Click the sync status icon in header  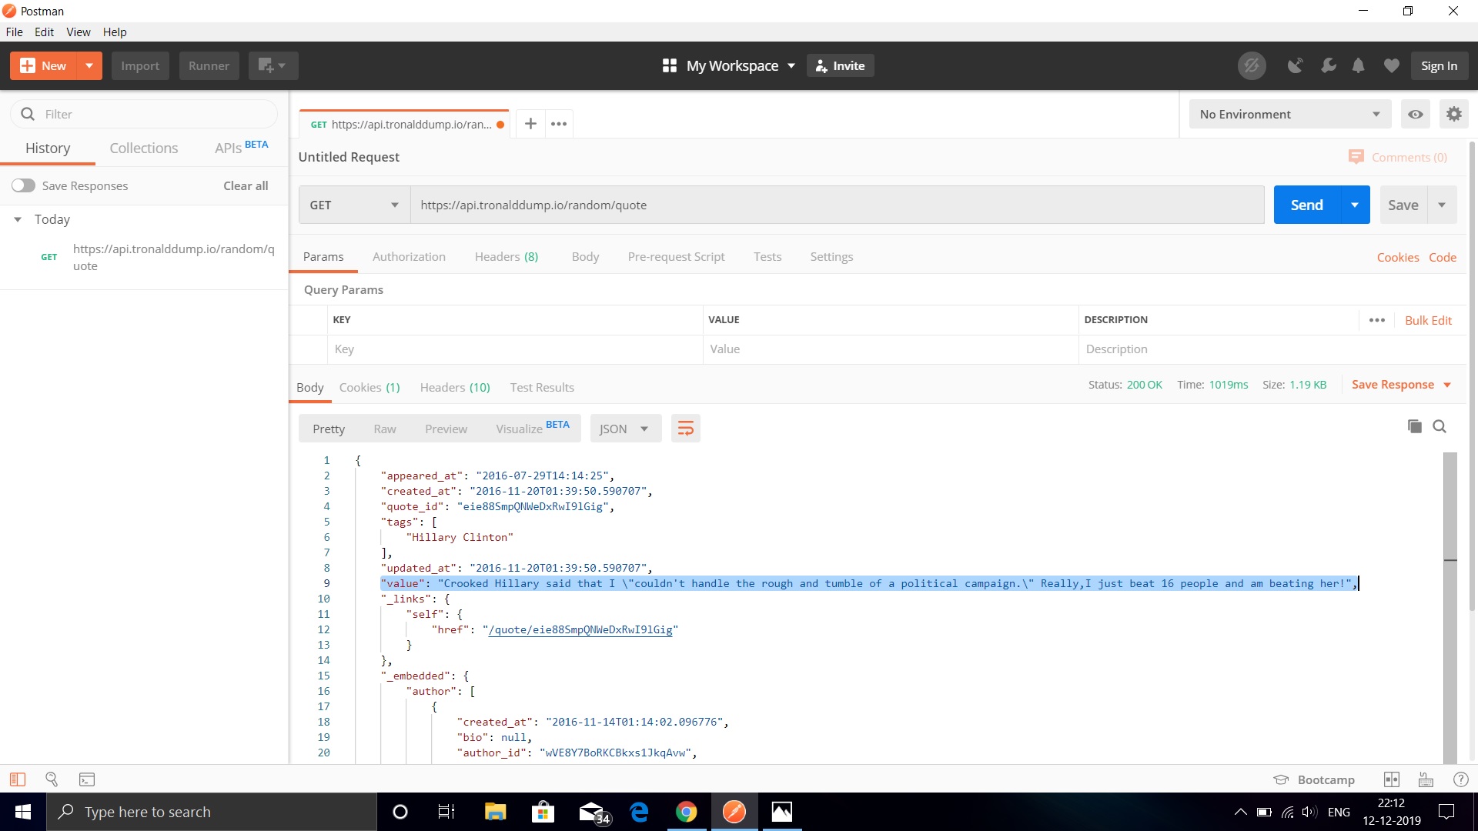pyautogui.click(x=1251, y=65)
